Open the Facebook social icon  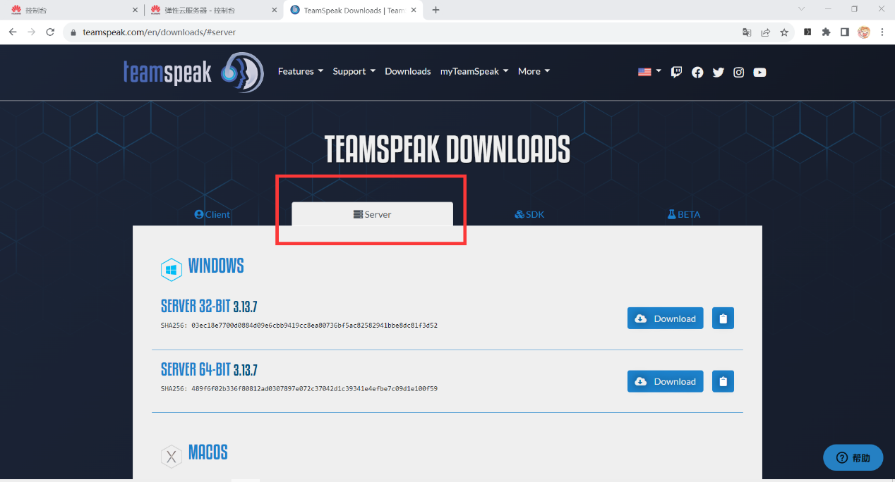(697, 72)
